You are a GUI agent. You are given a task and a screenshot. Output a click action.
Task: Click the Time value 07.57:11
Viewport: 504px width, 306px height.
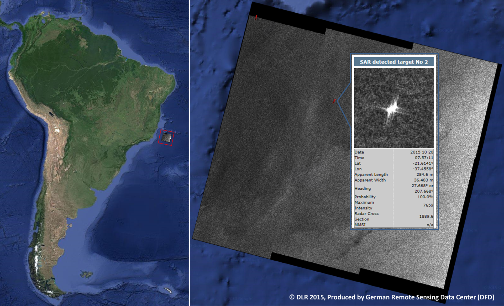click(424, 158)
